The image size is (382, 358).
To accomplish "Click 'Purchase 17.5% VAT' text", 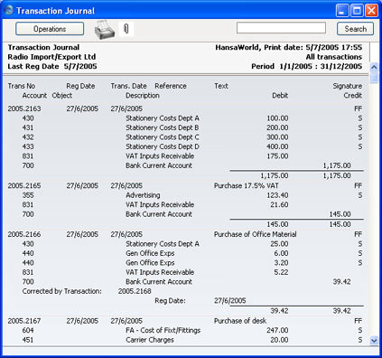I will pyautogui.click(x=247, y=185).
